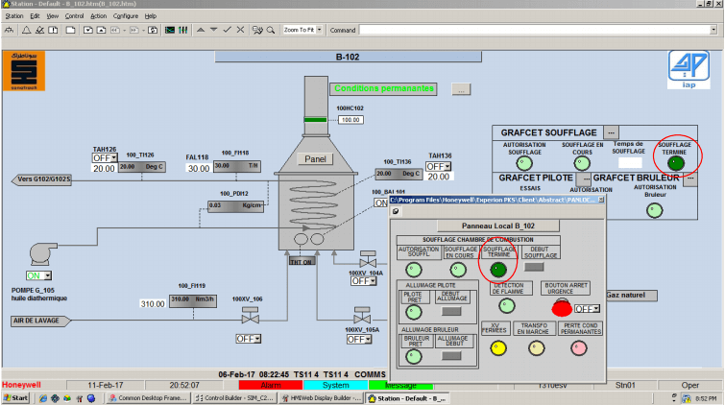Viewport: 725px width, 405px height.
Task: Select the 100XV_105A valve symbol
Action: tap(363, 316)
